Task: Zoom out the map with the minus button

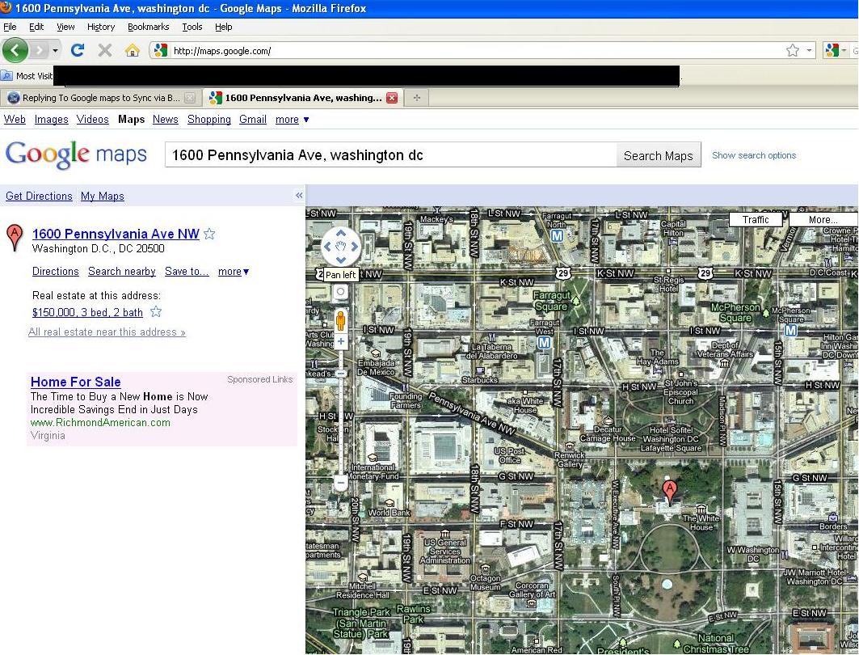Action: tap(341, 483)
